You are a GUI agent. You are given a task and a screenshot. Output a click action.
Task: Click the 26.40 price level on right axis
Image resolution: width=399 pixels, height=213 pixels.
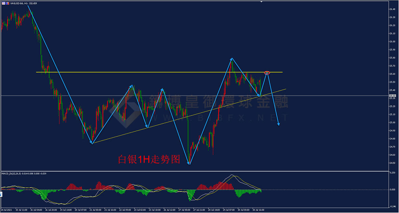[392, 9]
